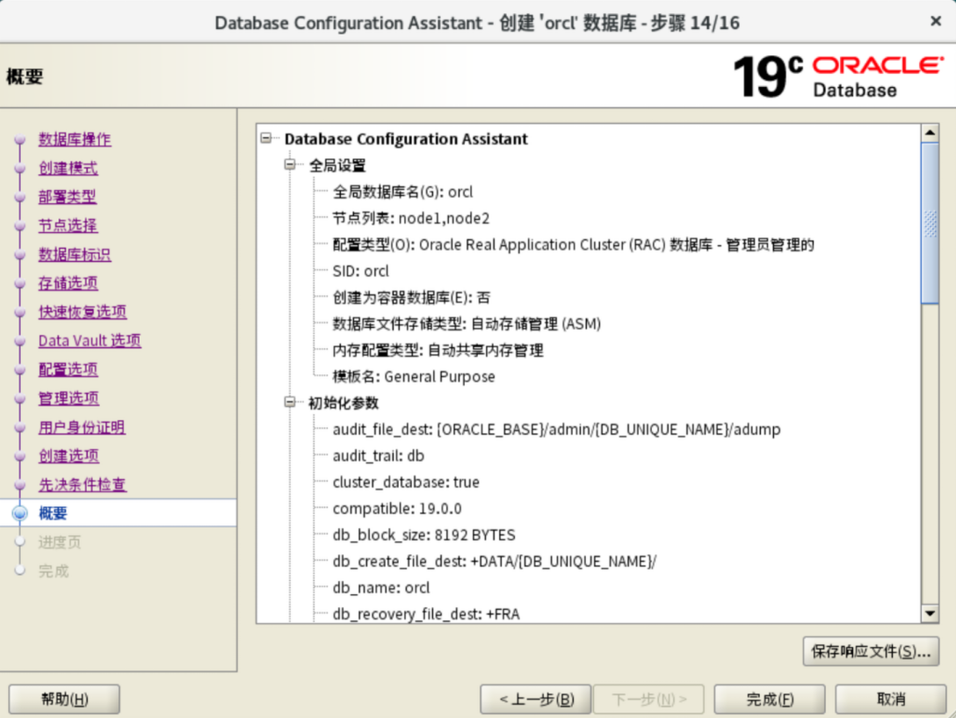Select the db_block_size parameter row
Image resolution: width=956 pixels, height=718 pixels.
[424, 534]
